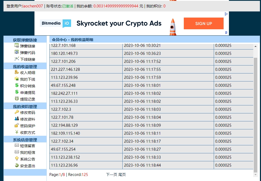Click the padlock icon for 密码保护

(17, 126)
